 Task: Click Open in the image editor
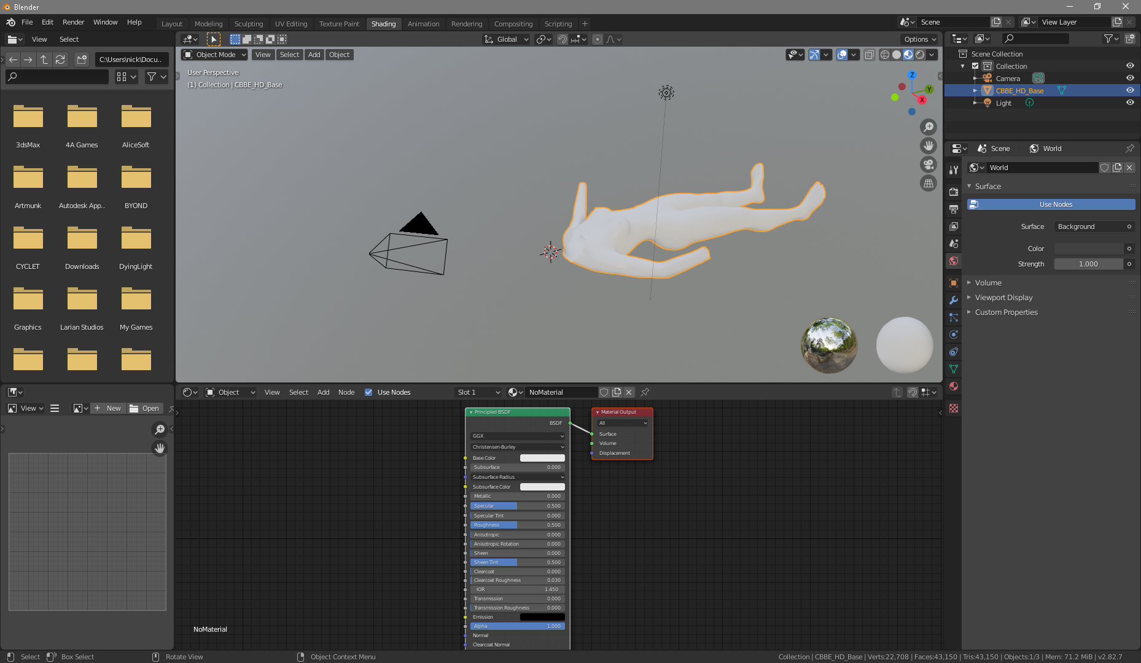145,408
